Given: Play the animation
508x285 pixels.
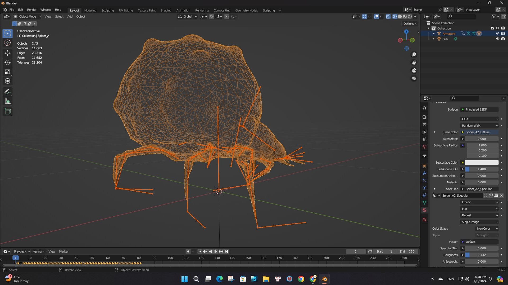Looking at the screenshot, I should point(216,251).
